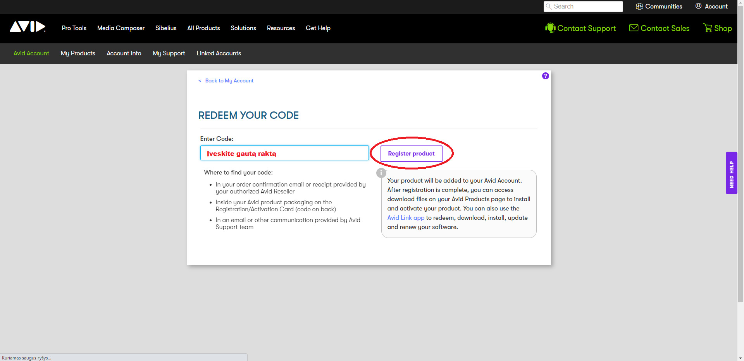Focus the Enter Code input field

click(x=284, y=153)
